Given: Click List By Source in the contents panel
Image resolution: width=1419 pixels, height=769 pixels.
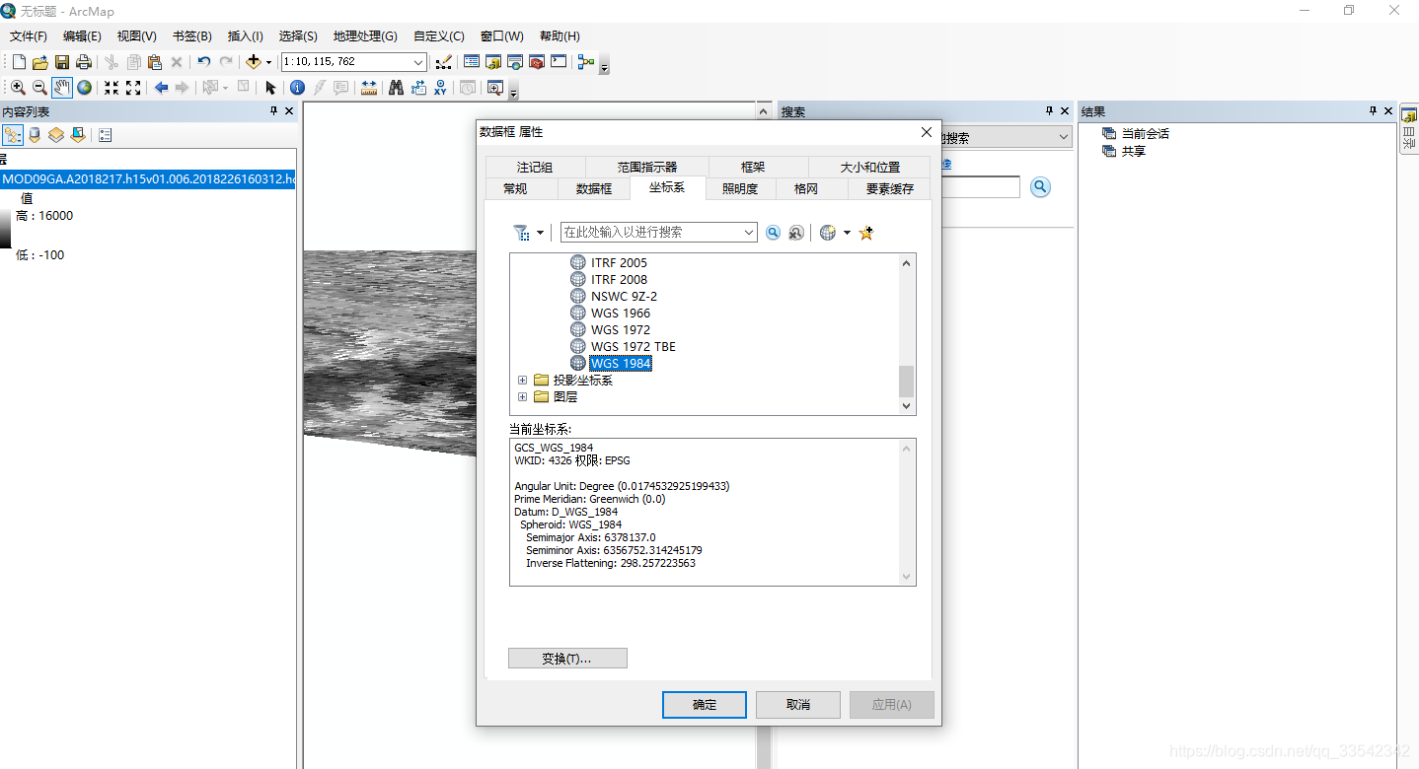Looking at the screenshot, I should click(35, 135).
